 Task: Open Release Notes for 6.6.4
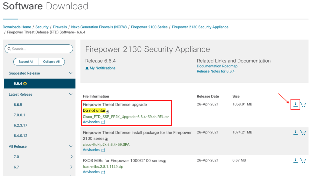pyautogui.click(x=216, y=71)
